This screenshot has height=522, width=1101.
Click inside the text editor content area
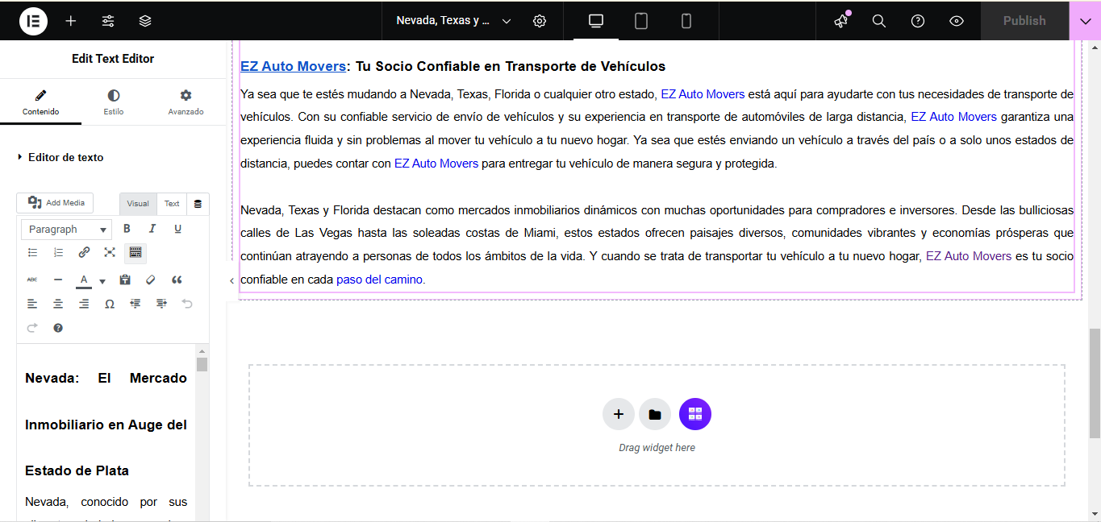point(106,433)
